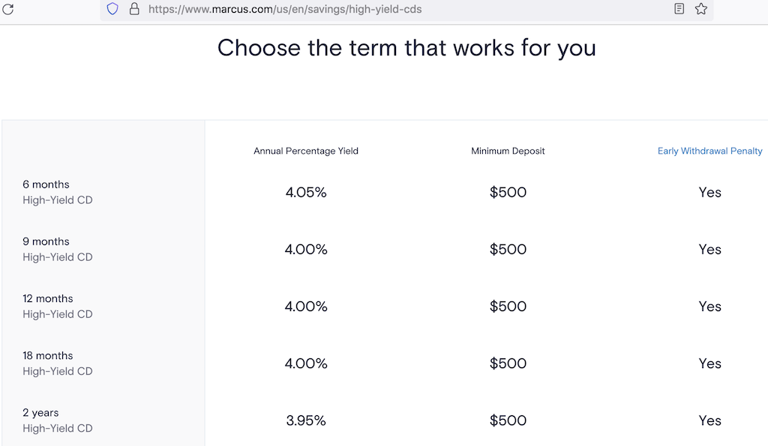Click the 'Choose the term' page heading

[x=406, y=48]
